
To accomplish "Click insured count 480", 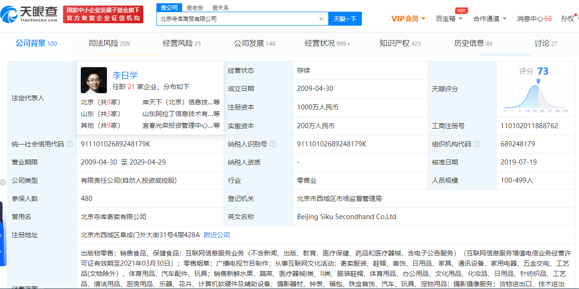I will tap(86, 199).
